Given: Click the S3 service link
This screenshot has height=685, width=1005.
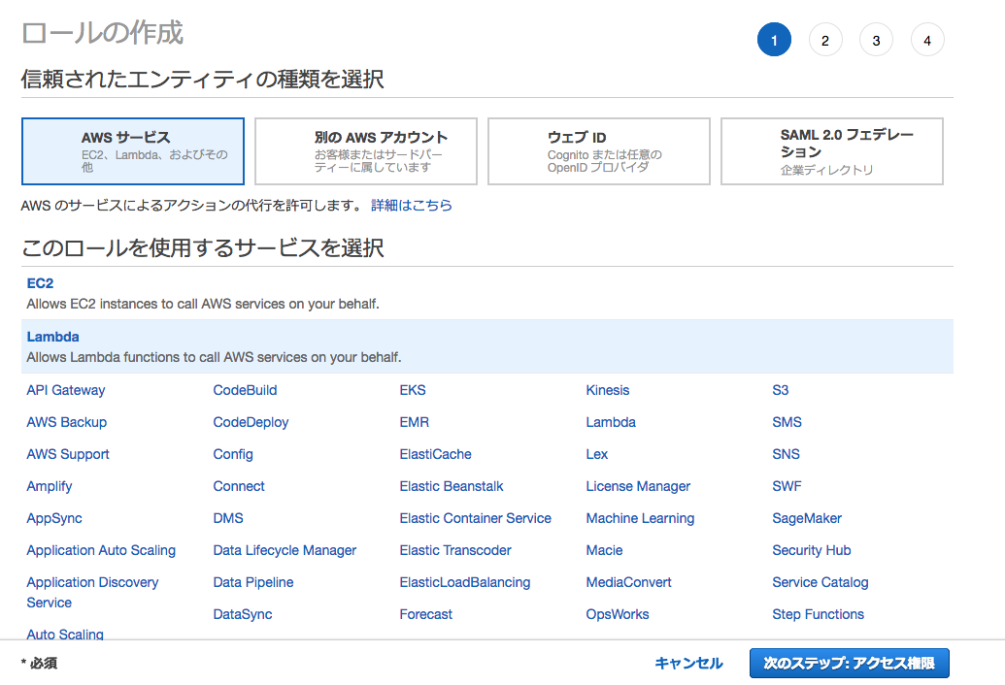Looking at the screenshot, I should [781, 390].
